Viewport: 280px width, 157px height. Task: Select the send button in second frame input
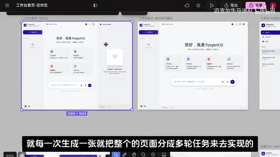click(232, 82)
